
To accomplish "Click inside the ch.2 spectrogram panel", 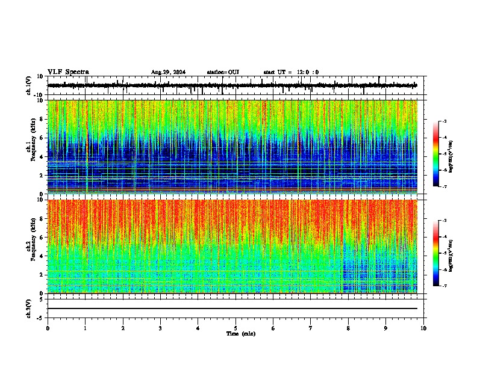I will tap(232, 247).
